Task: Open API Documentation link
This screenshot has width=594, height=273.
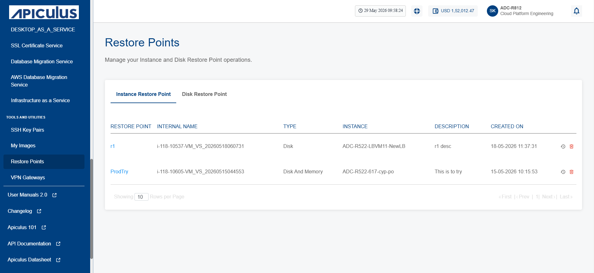Action: [x=29, y=244]
